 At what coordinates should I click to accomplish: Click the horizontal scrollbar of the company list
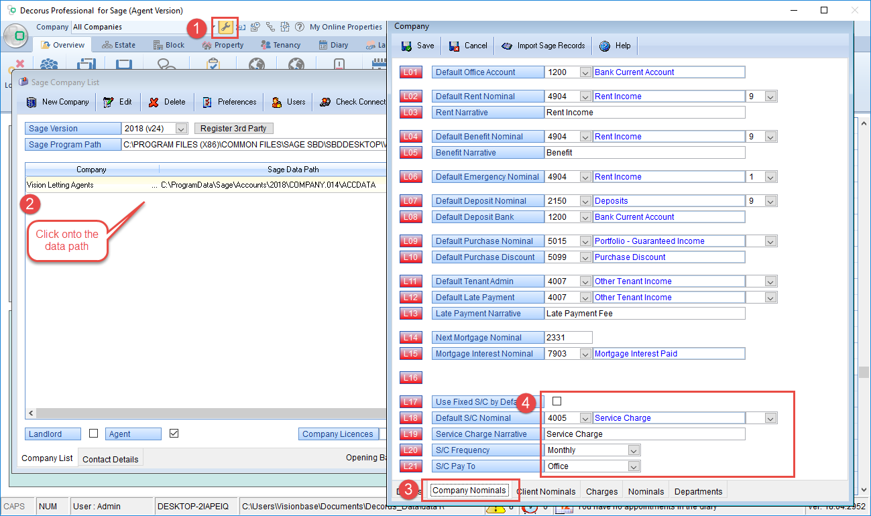pyautogui.click(x=207, y=413)
